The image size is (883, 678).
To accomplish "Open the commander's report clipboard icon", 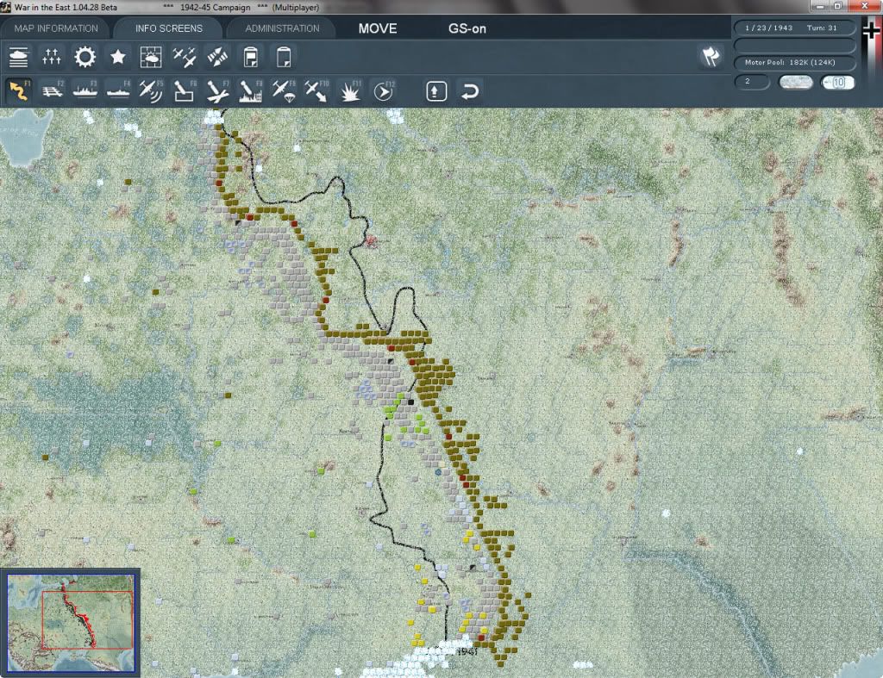I will point(251,57).
